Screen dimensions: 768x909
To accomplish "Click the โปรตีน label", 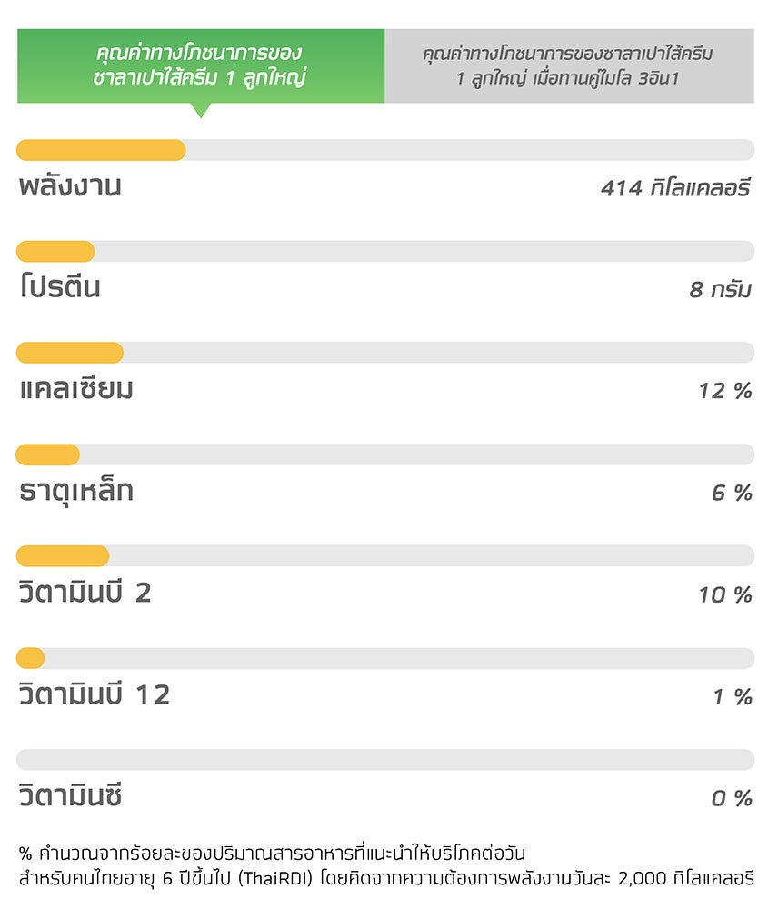I will pos(60,286).
